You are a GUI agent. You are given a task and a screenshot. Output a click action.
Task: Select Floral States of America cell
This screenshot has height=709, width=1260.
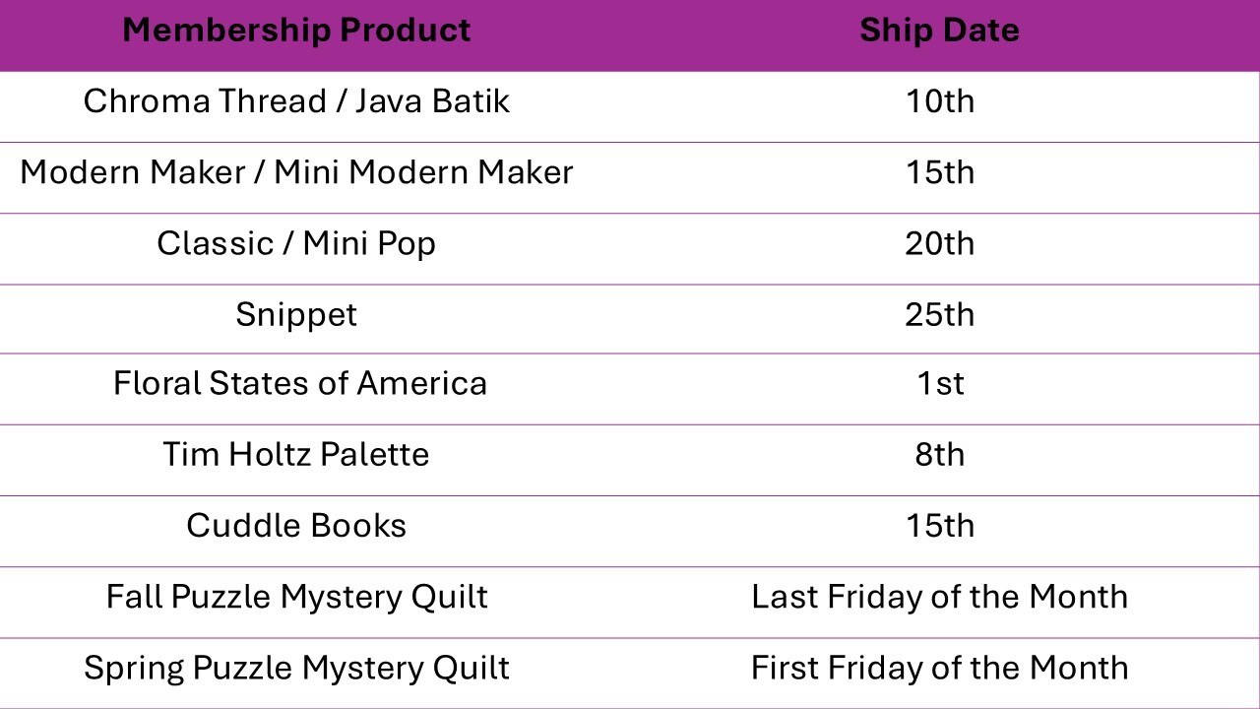pos(299,383)
